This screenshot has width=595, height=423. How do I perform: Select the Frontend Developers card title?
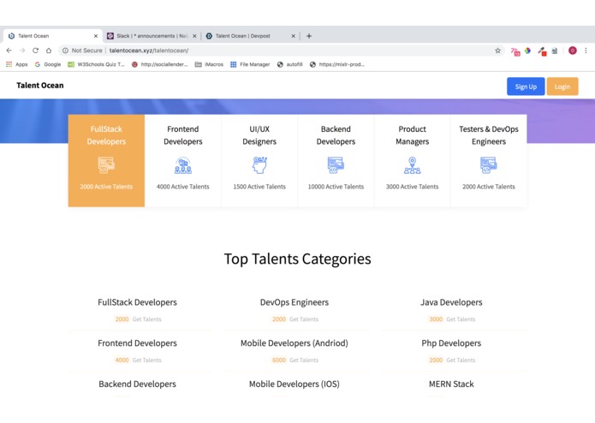point(183,135)
